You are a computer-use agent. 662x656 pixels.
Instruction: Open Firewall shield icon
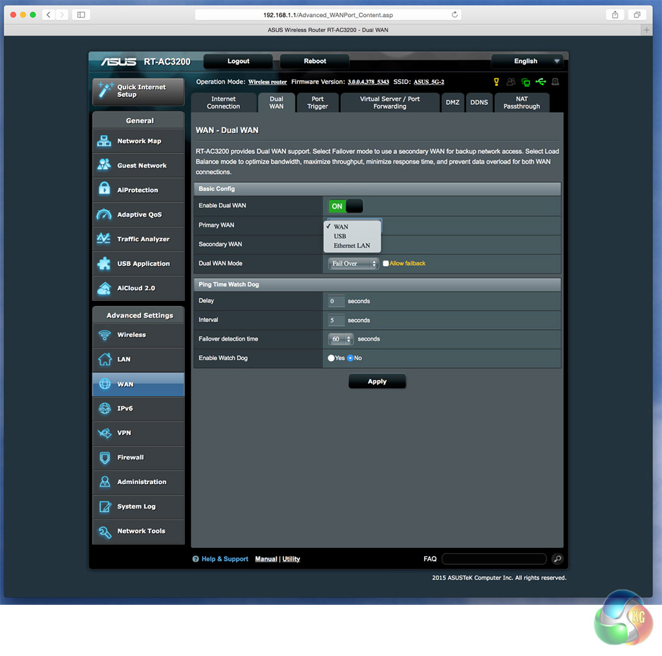coord(105,457)
